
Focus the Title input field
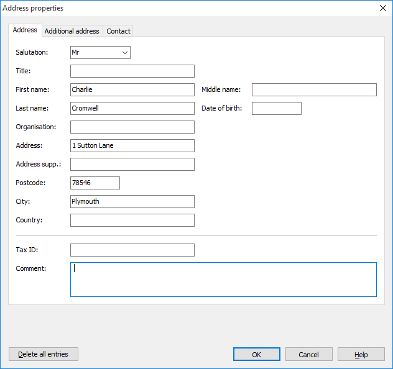(x=132, y=71)
